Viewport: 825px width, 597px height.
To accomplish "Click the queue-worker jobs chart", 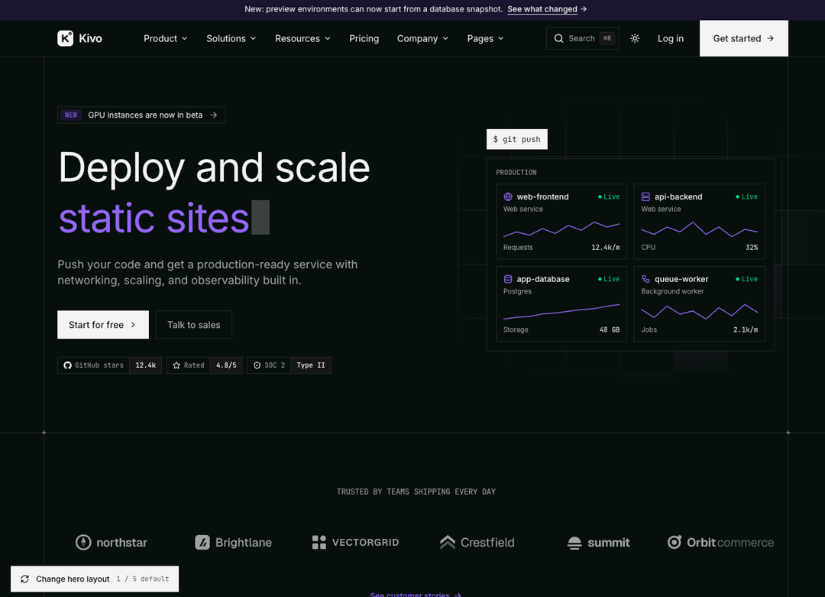I will tap(699, 312).
